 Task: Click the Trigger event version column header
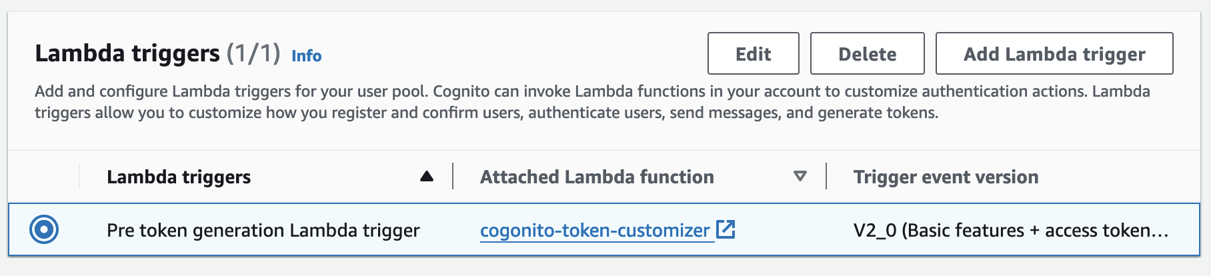pos(946,177)
